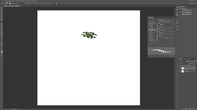
Task: Open the History panel icon
Action: click(177, 7)
